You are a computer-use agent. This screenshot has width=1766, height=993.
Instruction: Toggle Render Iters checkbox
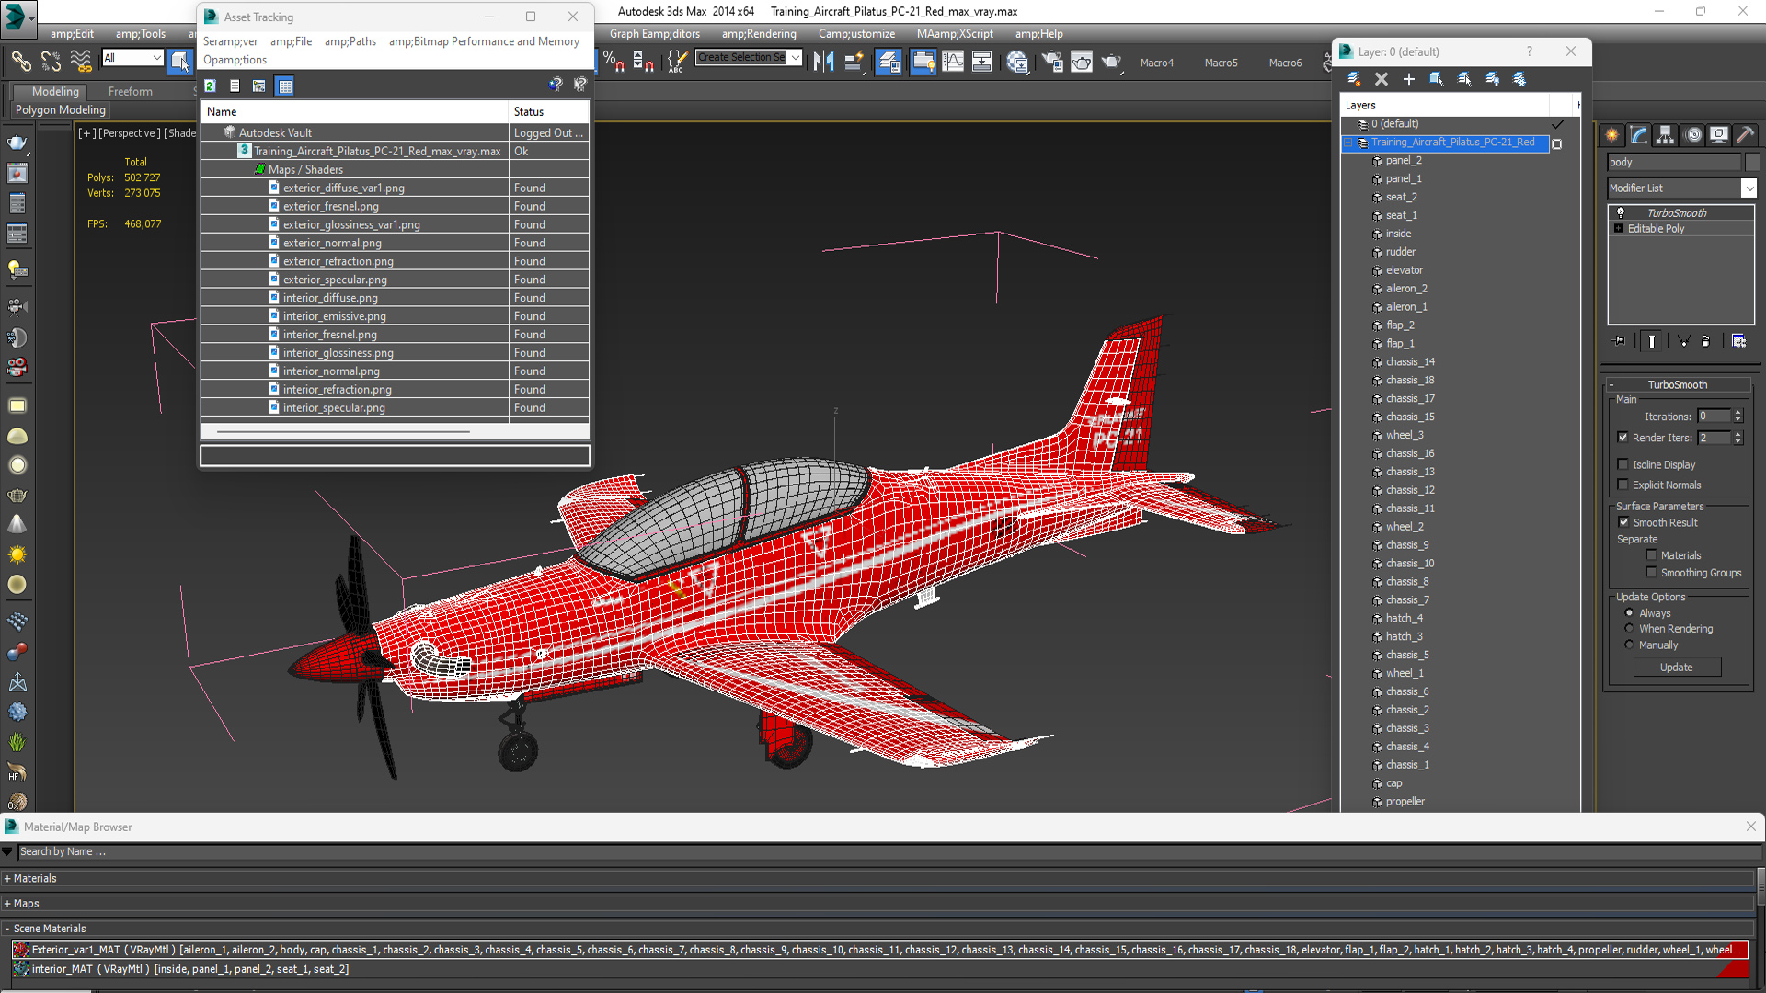tap(1623, 438)
